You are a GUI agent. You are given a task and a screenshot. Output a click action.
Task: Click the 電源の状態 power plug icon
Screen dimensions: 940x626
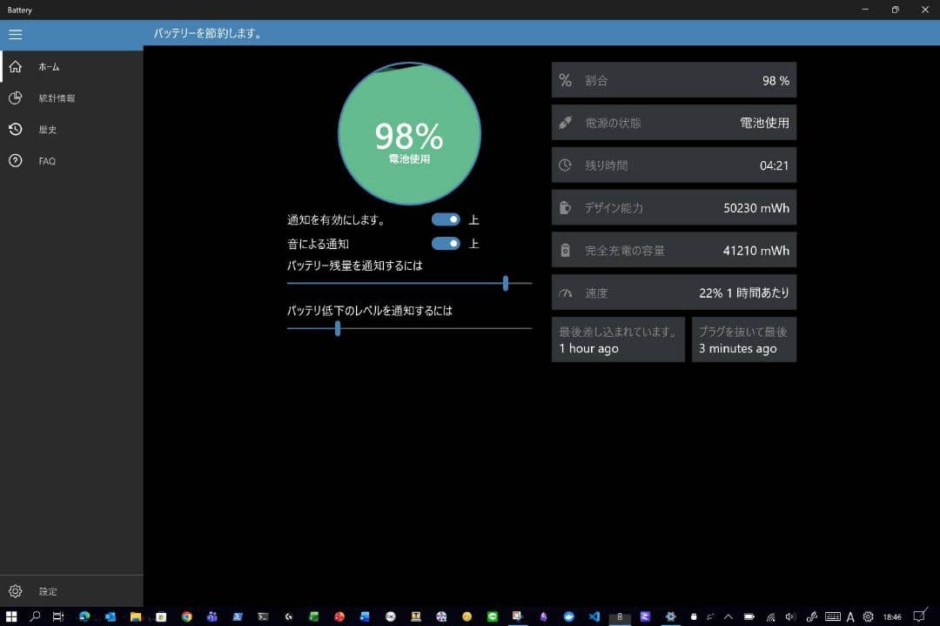[x=567, y=122]
